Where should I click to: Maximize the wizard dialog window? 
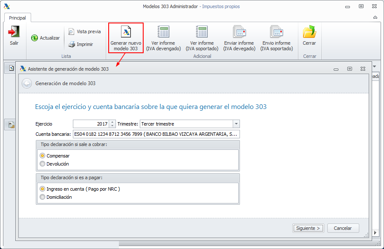pyautogui.click(x=350, y=69)
